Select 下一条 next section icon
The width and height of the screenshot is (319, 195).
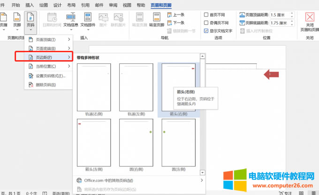(x=176, y=23)
